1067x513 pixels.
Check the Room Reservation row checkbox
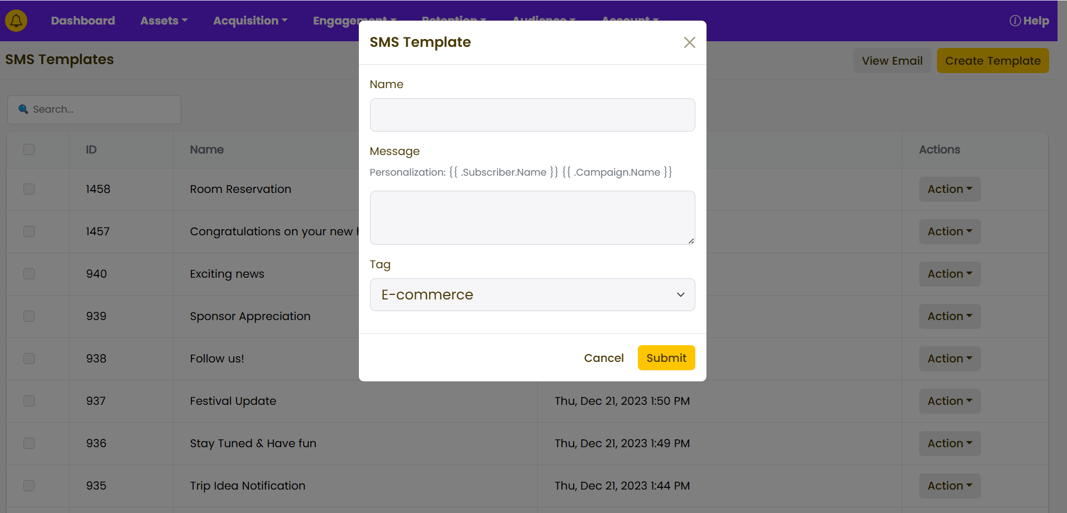click(29, 189)
